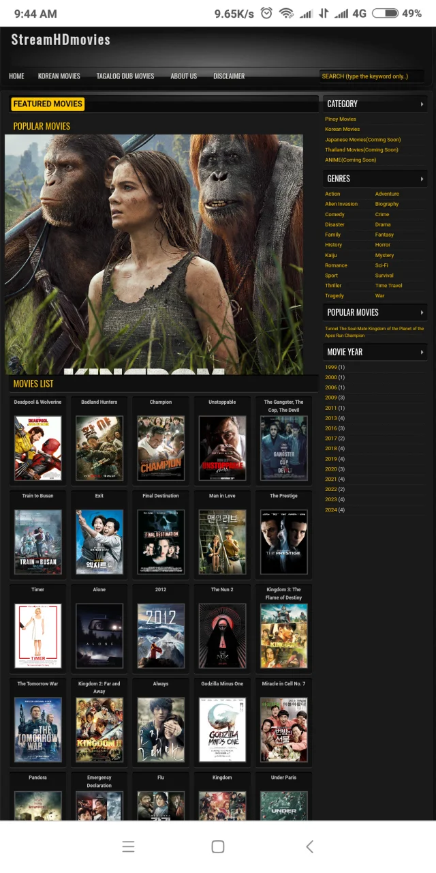
Task: Open The Prestige movie poster
Action: pos(284,542)
